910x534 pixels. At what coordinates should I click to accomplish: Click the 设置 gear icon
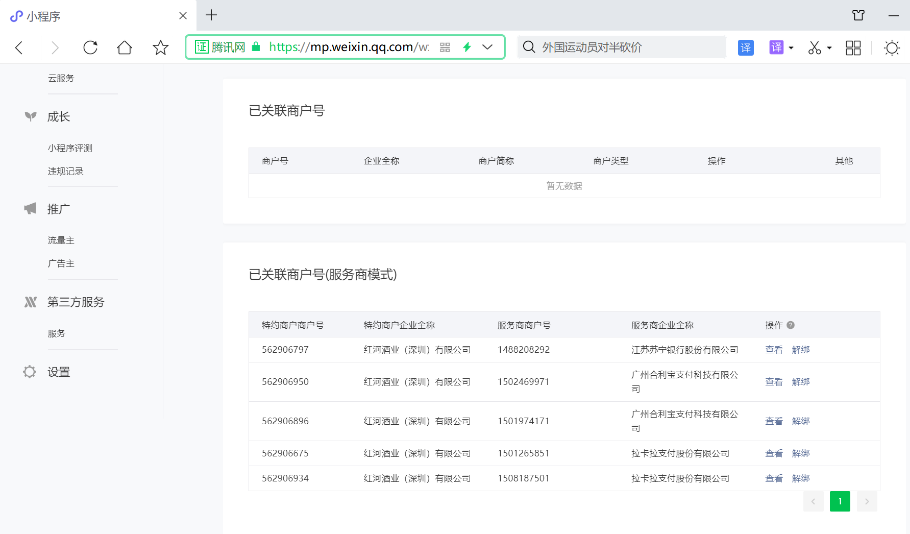pos(30,372)
